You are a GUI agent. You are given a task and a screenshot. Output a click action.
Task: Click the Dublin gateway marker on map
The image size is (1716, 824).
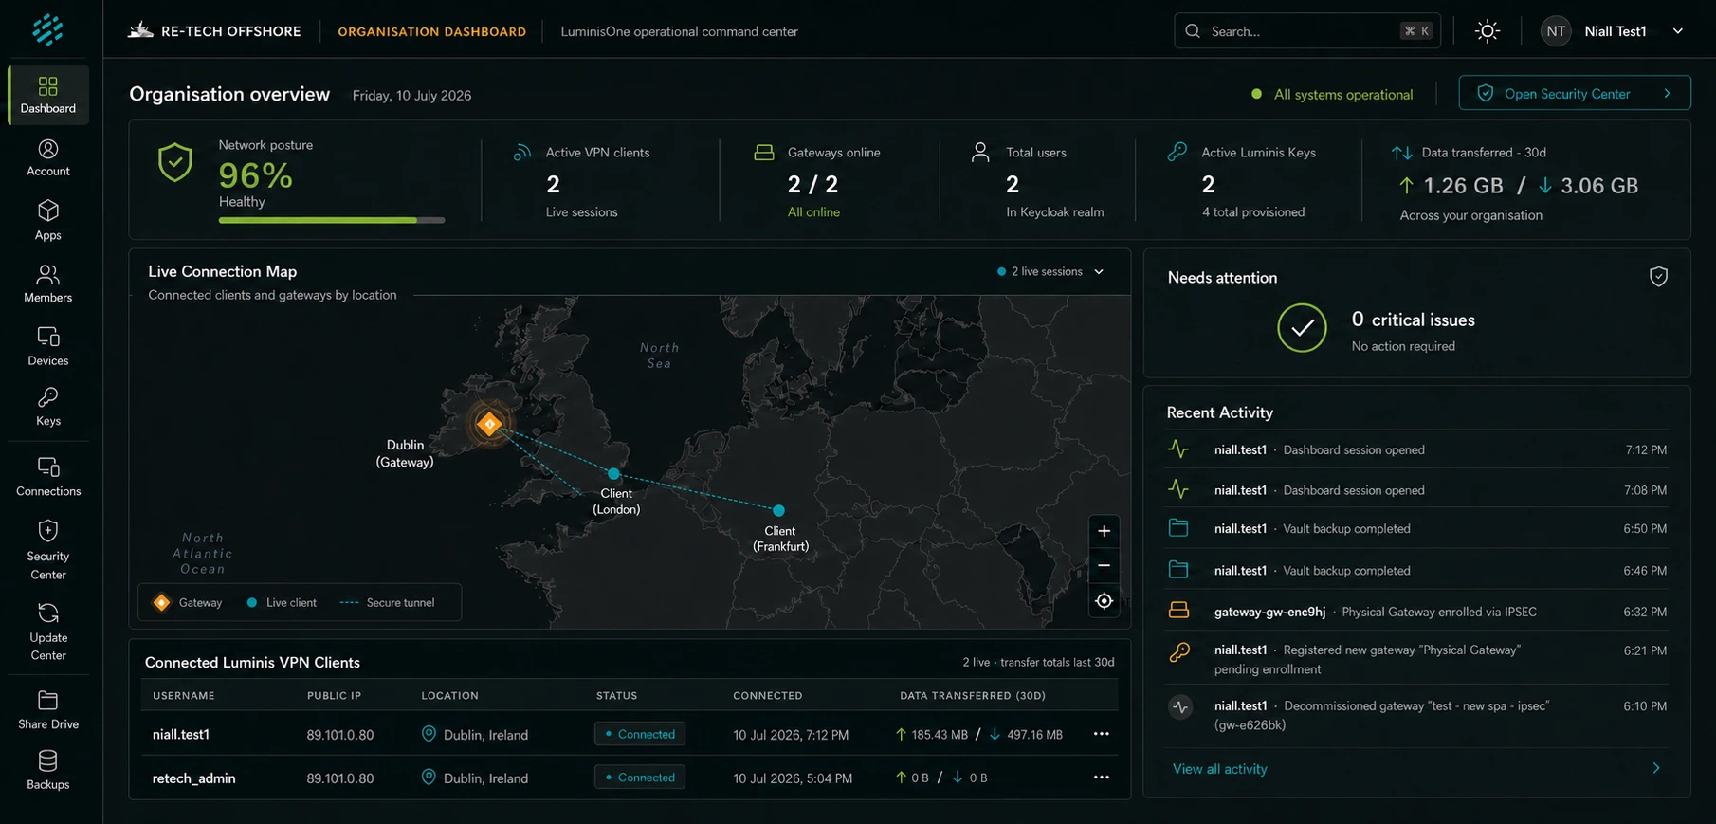pos(489,424)
